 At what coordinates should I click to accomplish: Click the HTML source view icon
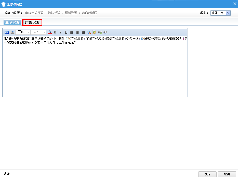(7, 32)
